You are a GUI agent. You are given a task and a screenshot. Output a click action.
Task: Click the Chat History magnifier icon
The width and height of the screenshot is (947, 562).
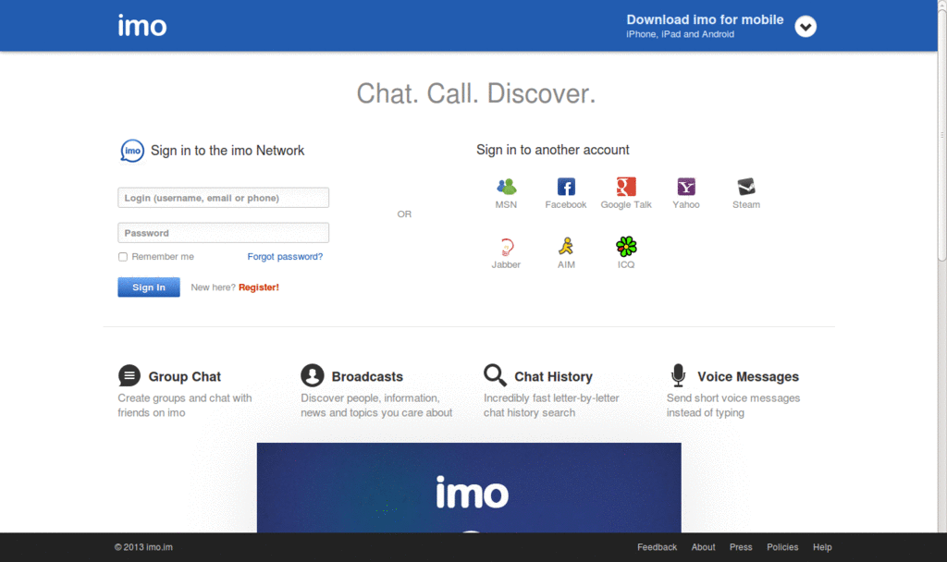(x=496, y=375)
